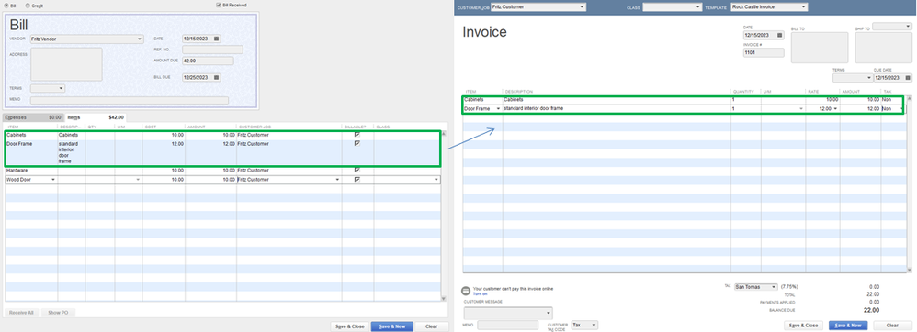Open the Ship To dropdown on Invoice
This screenshot has height=332, width=917.
[907, 27]
